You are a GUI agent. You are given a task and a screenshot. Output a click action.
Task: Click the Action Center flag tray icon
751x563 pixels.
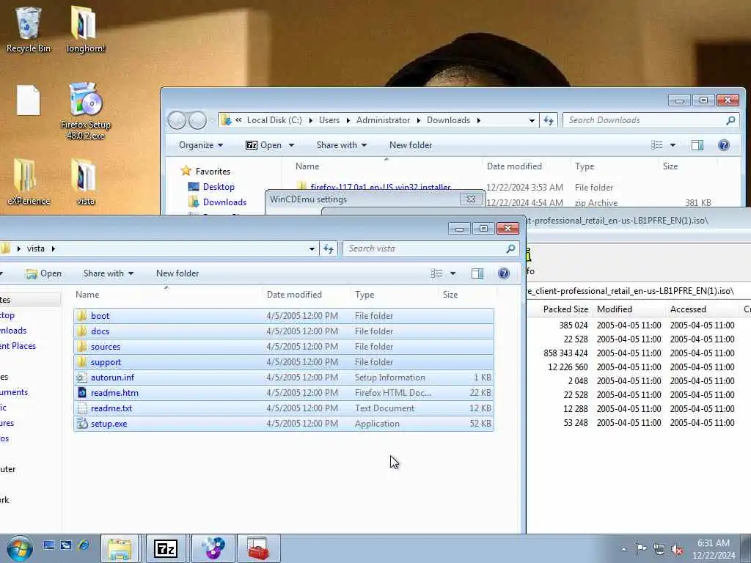pos(641,548)
